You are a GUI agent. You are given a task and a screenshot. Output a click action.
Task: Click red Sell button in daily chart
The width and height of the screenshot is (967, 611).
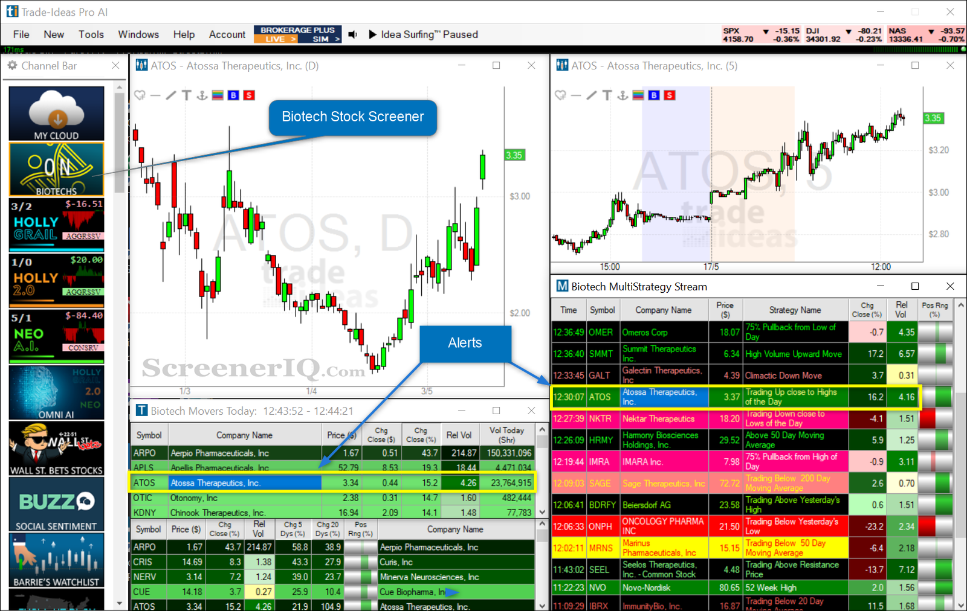point(249,95)
